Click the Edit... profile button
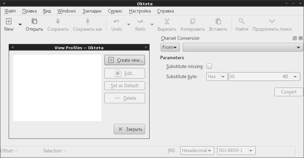Screen dimensions: 304x158 (125, 73)
